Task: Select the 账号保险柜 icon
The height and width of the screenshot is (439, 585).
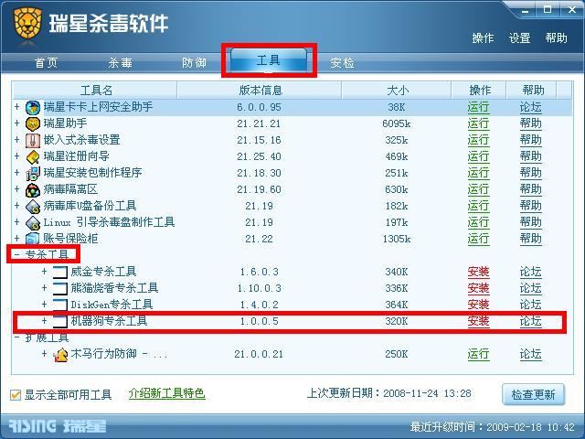Action: (33, 239)
